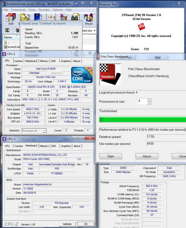The width and height of the screenshot is (186, 228).
Task: Click Start in Fritz Chess Benchmark
Action: tap(111, 156)
